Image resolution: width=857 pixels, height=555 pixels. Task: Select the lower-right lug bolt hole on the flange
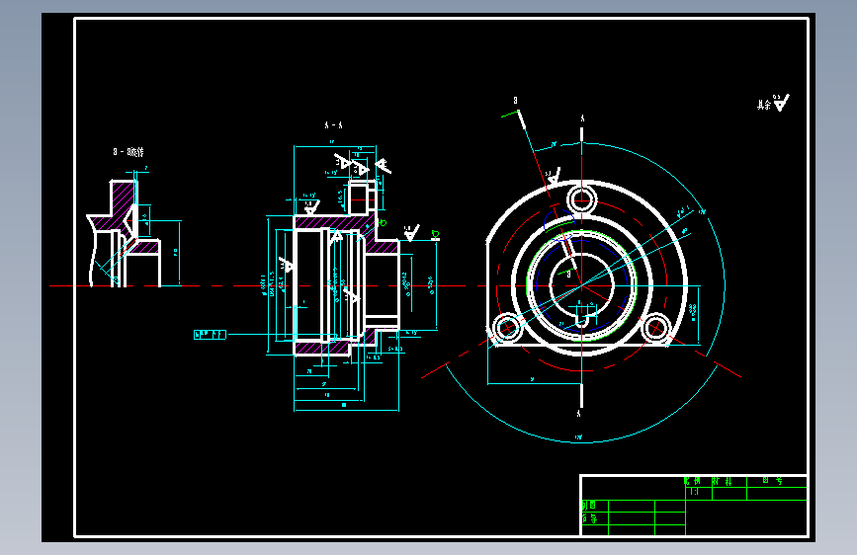pyautogui.click(x=655, y=328)
